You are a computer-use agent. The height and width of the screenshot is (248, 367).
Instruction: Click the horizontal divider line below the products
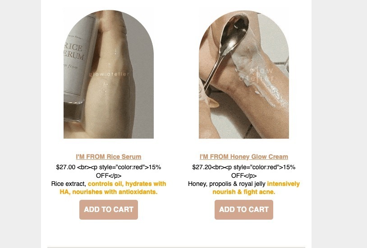click(x=176, y=247)
